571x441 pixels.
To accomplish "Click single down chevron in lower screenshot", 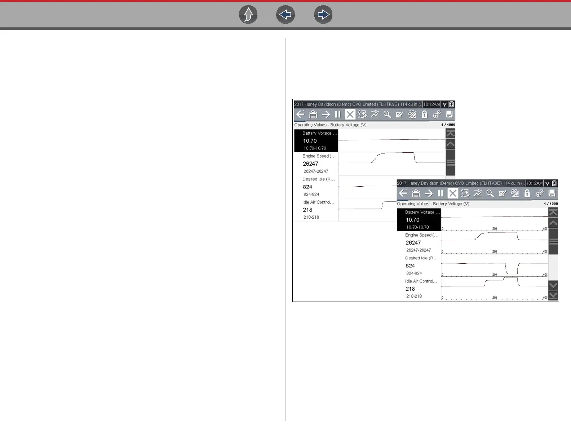I will (553, 285).
